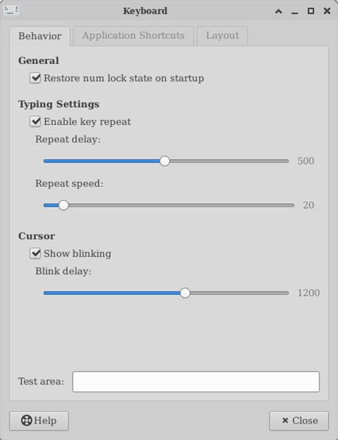Uncheck Restore num lock state on startup
338x440 pixels.
[x=36, y=78]
